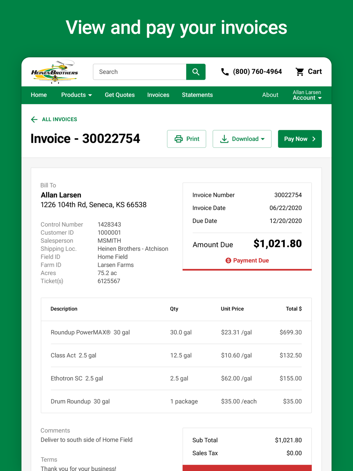Click the Farm ID value Larsen Farms

tap(115, 265)
